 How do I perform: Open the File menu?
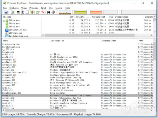5,8
